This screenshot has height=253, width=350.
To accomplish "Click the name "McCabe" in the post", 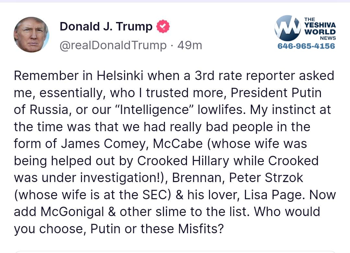I will coord(178,144).
